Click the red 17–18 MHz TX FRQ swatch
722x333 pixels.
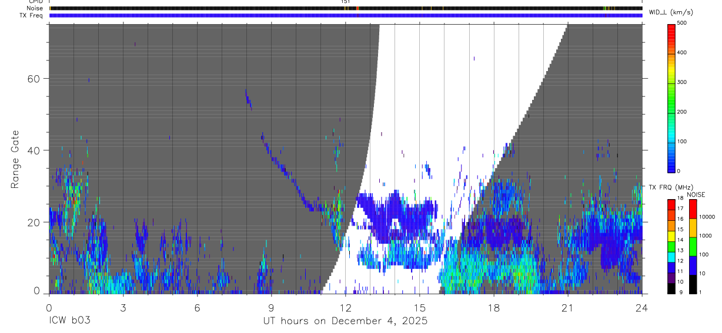(671, 204)
